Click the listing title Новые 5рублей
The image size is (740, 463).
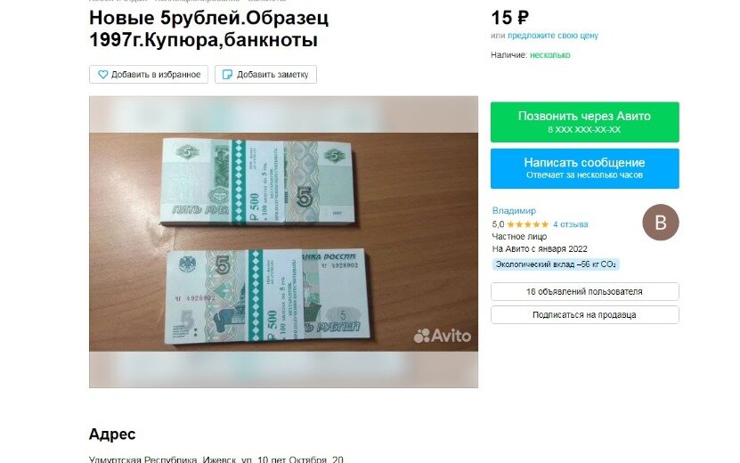(208, 28)
